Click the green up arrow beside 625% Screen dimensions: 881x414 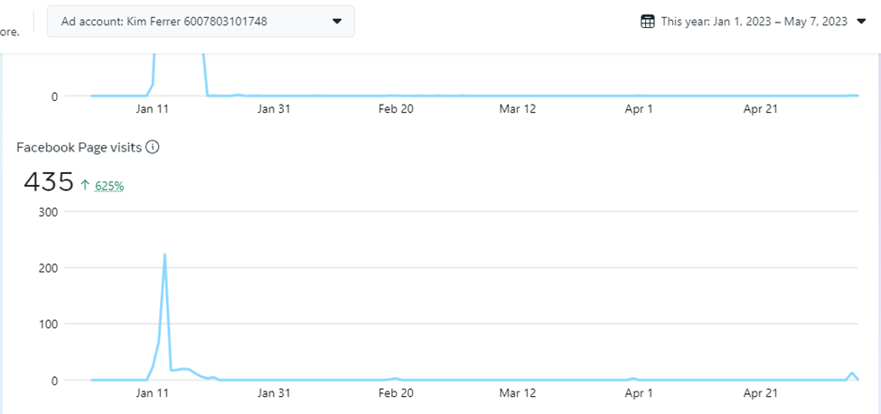coord(85,186)
